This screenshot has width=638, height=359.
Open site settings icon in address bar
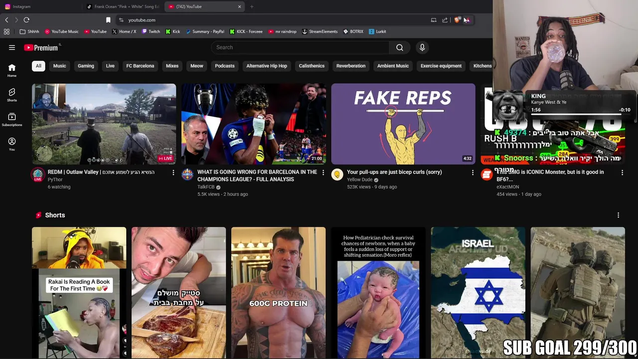[121, 20]
